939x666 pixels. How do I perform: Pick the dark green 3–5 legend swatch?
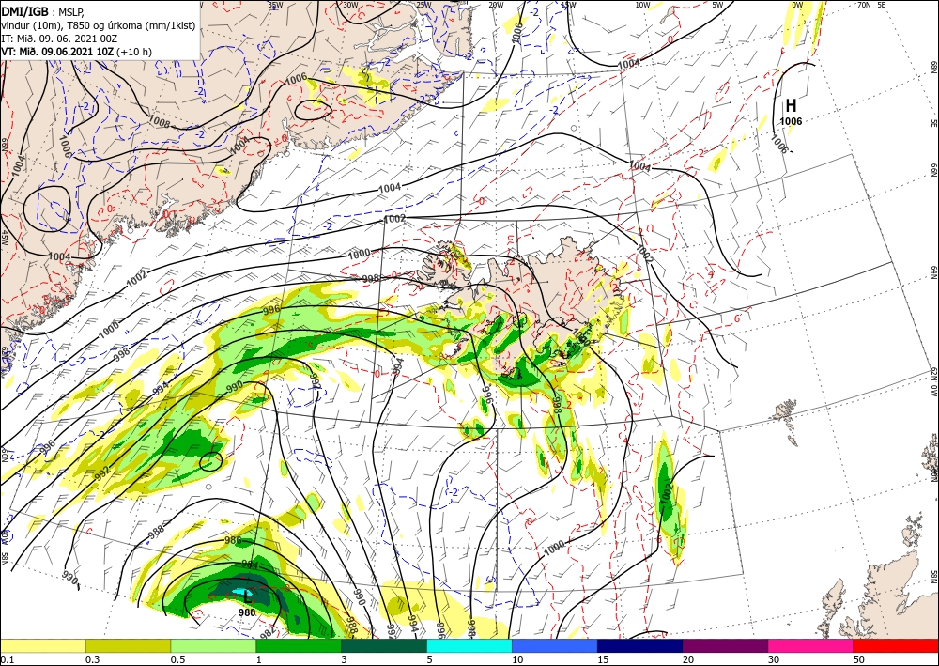pyautogui.click(x=384, y=645)
